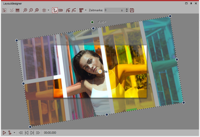Click the zoom out magnifier icon

point(31,10)
